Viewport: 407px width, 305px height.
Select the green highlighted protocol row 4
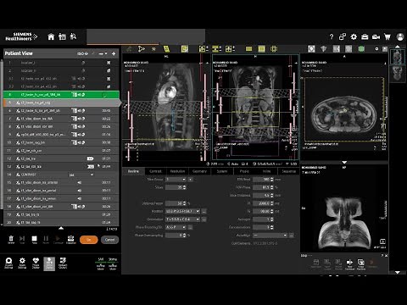[61, 95]
